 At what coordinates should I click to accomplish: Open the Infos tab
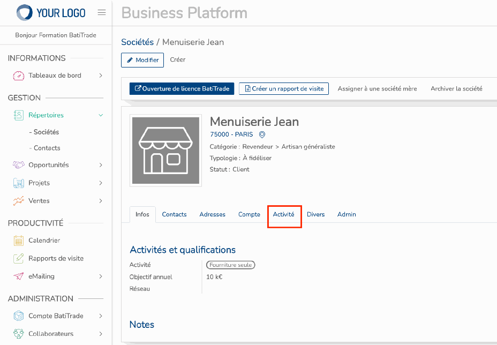click(x=142, y=214)
